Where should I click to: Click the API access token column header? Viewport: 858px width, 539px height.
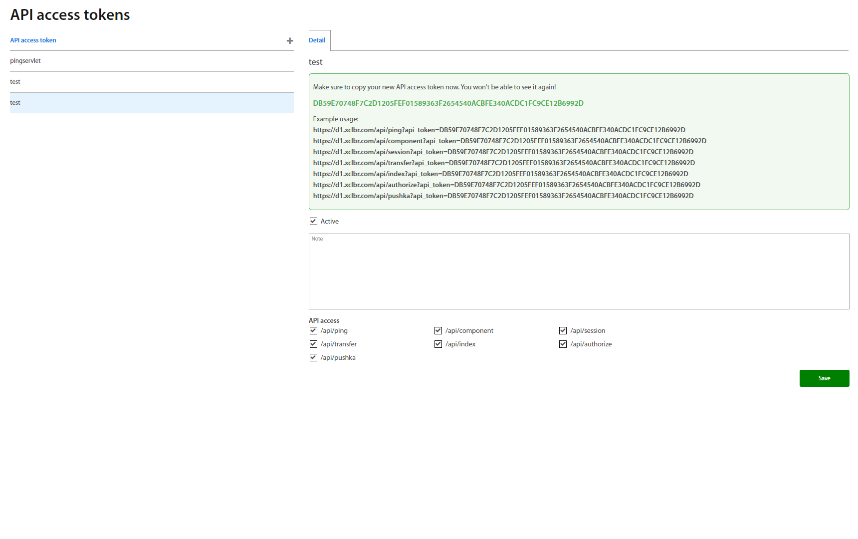[33, 40]
